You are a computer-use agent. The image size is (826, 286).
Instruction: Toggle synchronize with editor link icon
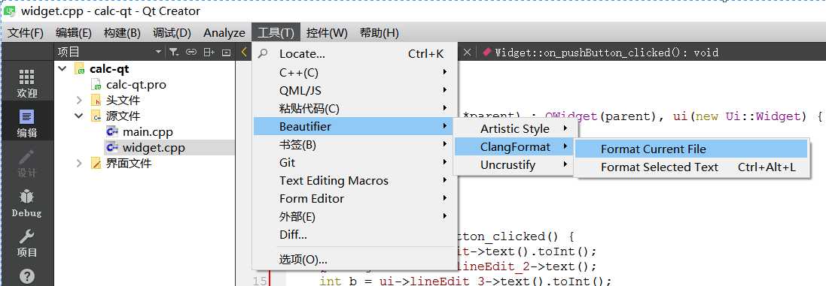(191, 52)
